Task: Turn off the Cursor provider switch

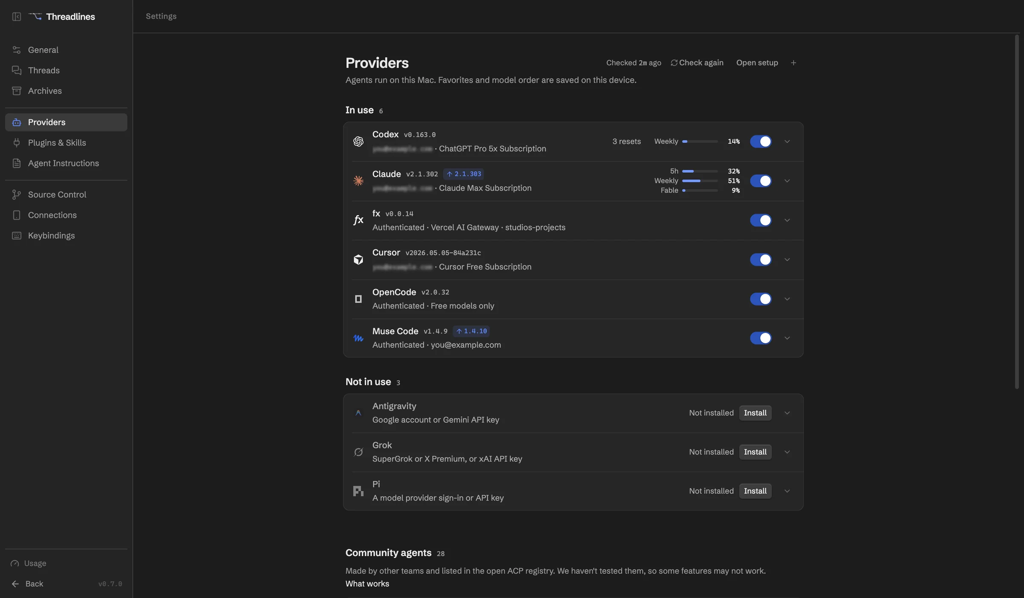Action: 761,260
